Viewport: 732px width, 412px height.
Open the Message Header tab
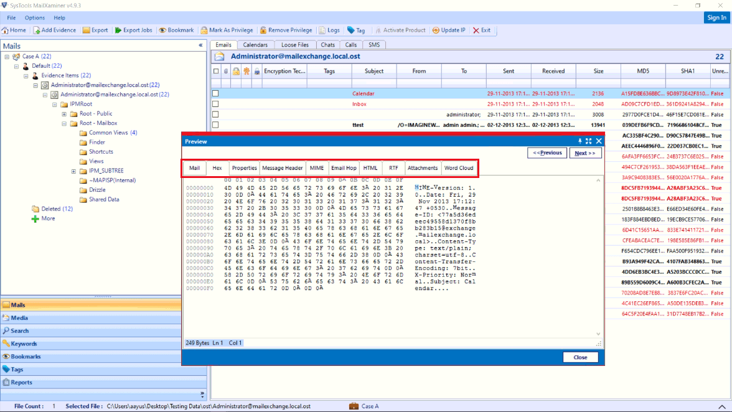coord(283,168)
